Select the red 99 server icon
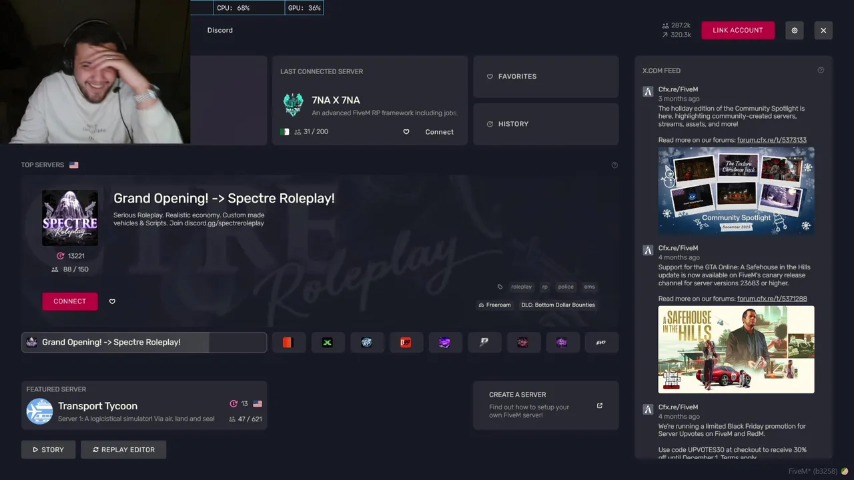This screenshot has width=854, height=480. pos(406,342)
